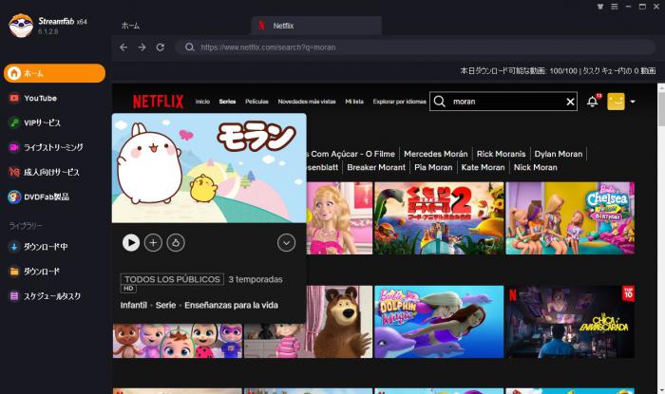Open Novedades más vistas
This screenshot has height=394, width=665.
(307, 102)
